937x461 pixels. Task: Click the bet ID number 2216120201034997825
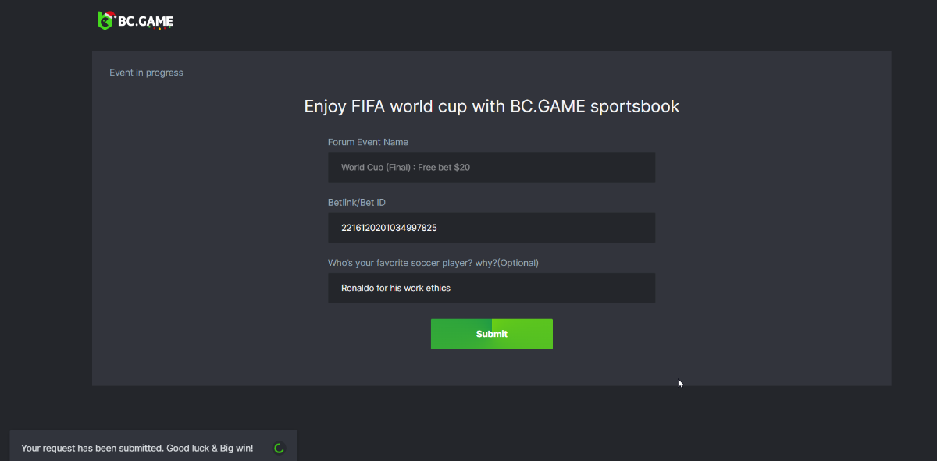tap(388, 228)
